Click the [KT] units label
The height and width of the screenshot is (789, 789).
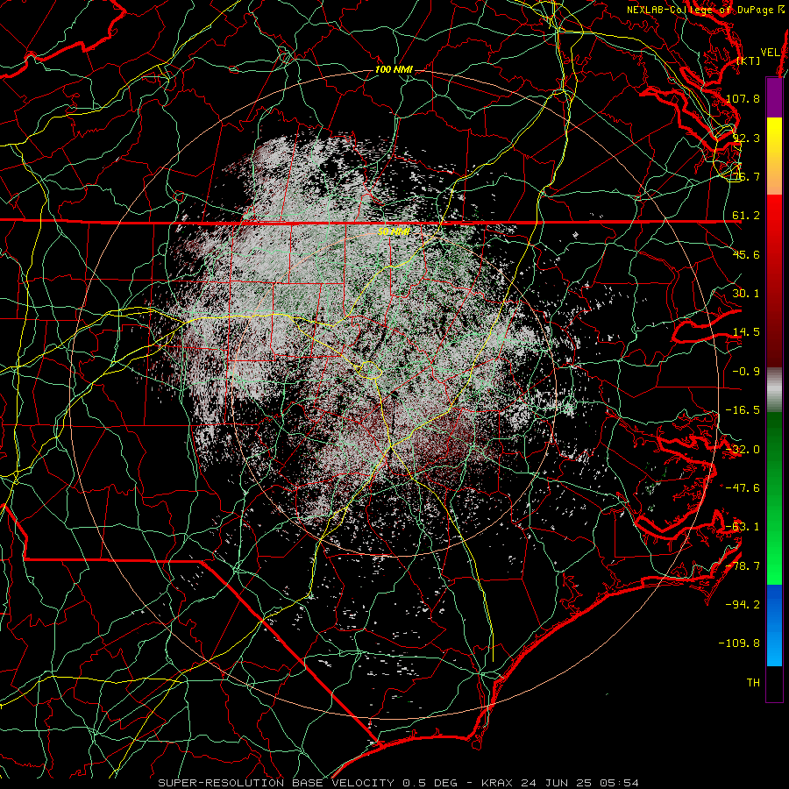[x=749, y=60]
